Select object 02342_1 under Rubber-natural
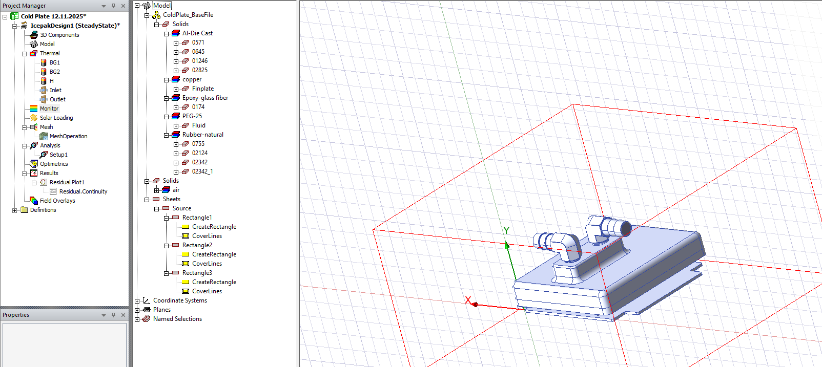Viewport: 822px width, 367px height. point(202,171)
